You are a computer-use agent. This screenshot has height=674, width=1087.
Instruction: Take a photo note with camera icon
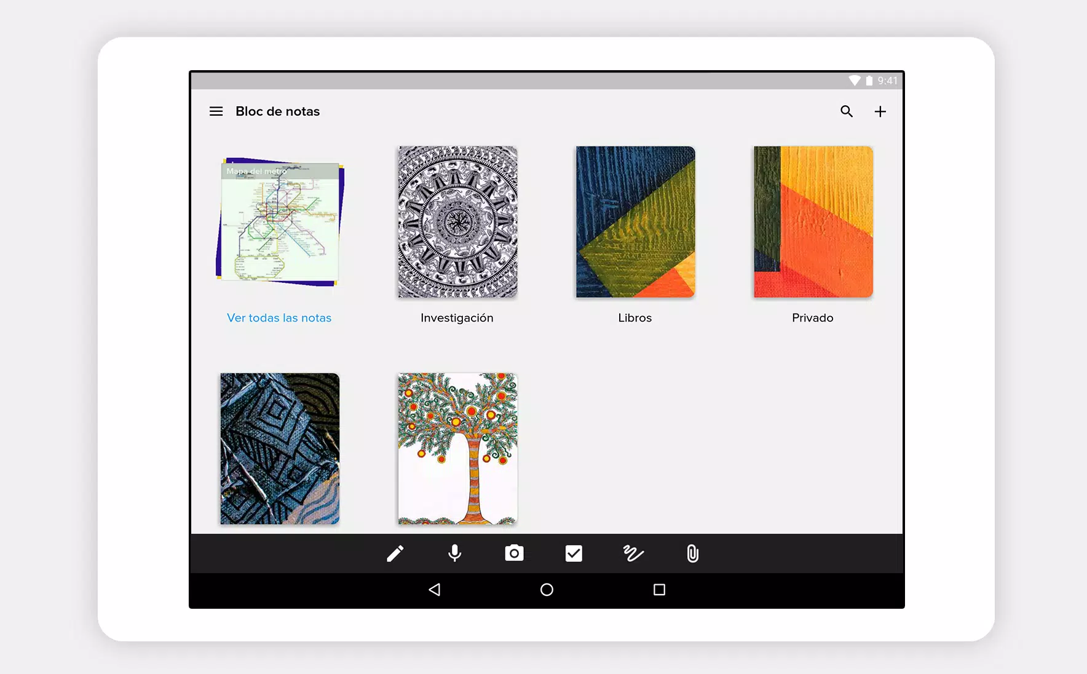pos(514,553)
